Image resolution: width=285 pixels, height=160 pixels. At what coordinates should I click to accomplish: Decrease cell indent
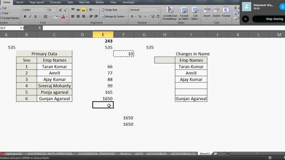[x=91, y=16]
